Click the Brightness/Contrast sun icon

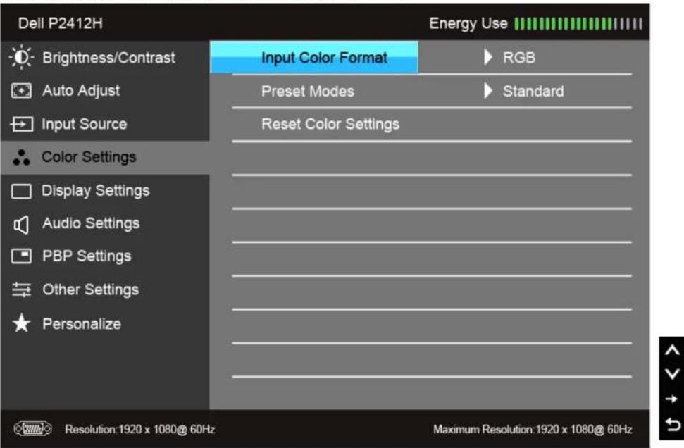coord(21,57)
